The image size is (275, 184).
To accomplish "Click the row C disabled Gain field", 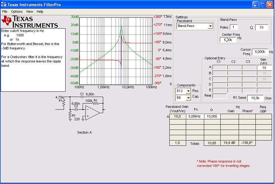I will pos(264,79).
